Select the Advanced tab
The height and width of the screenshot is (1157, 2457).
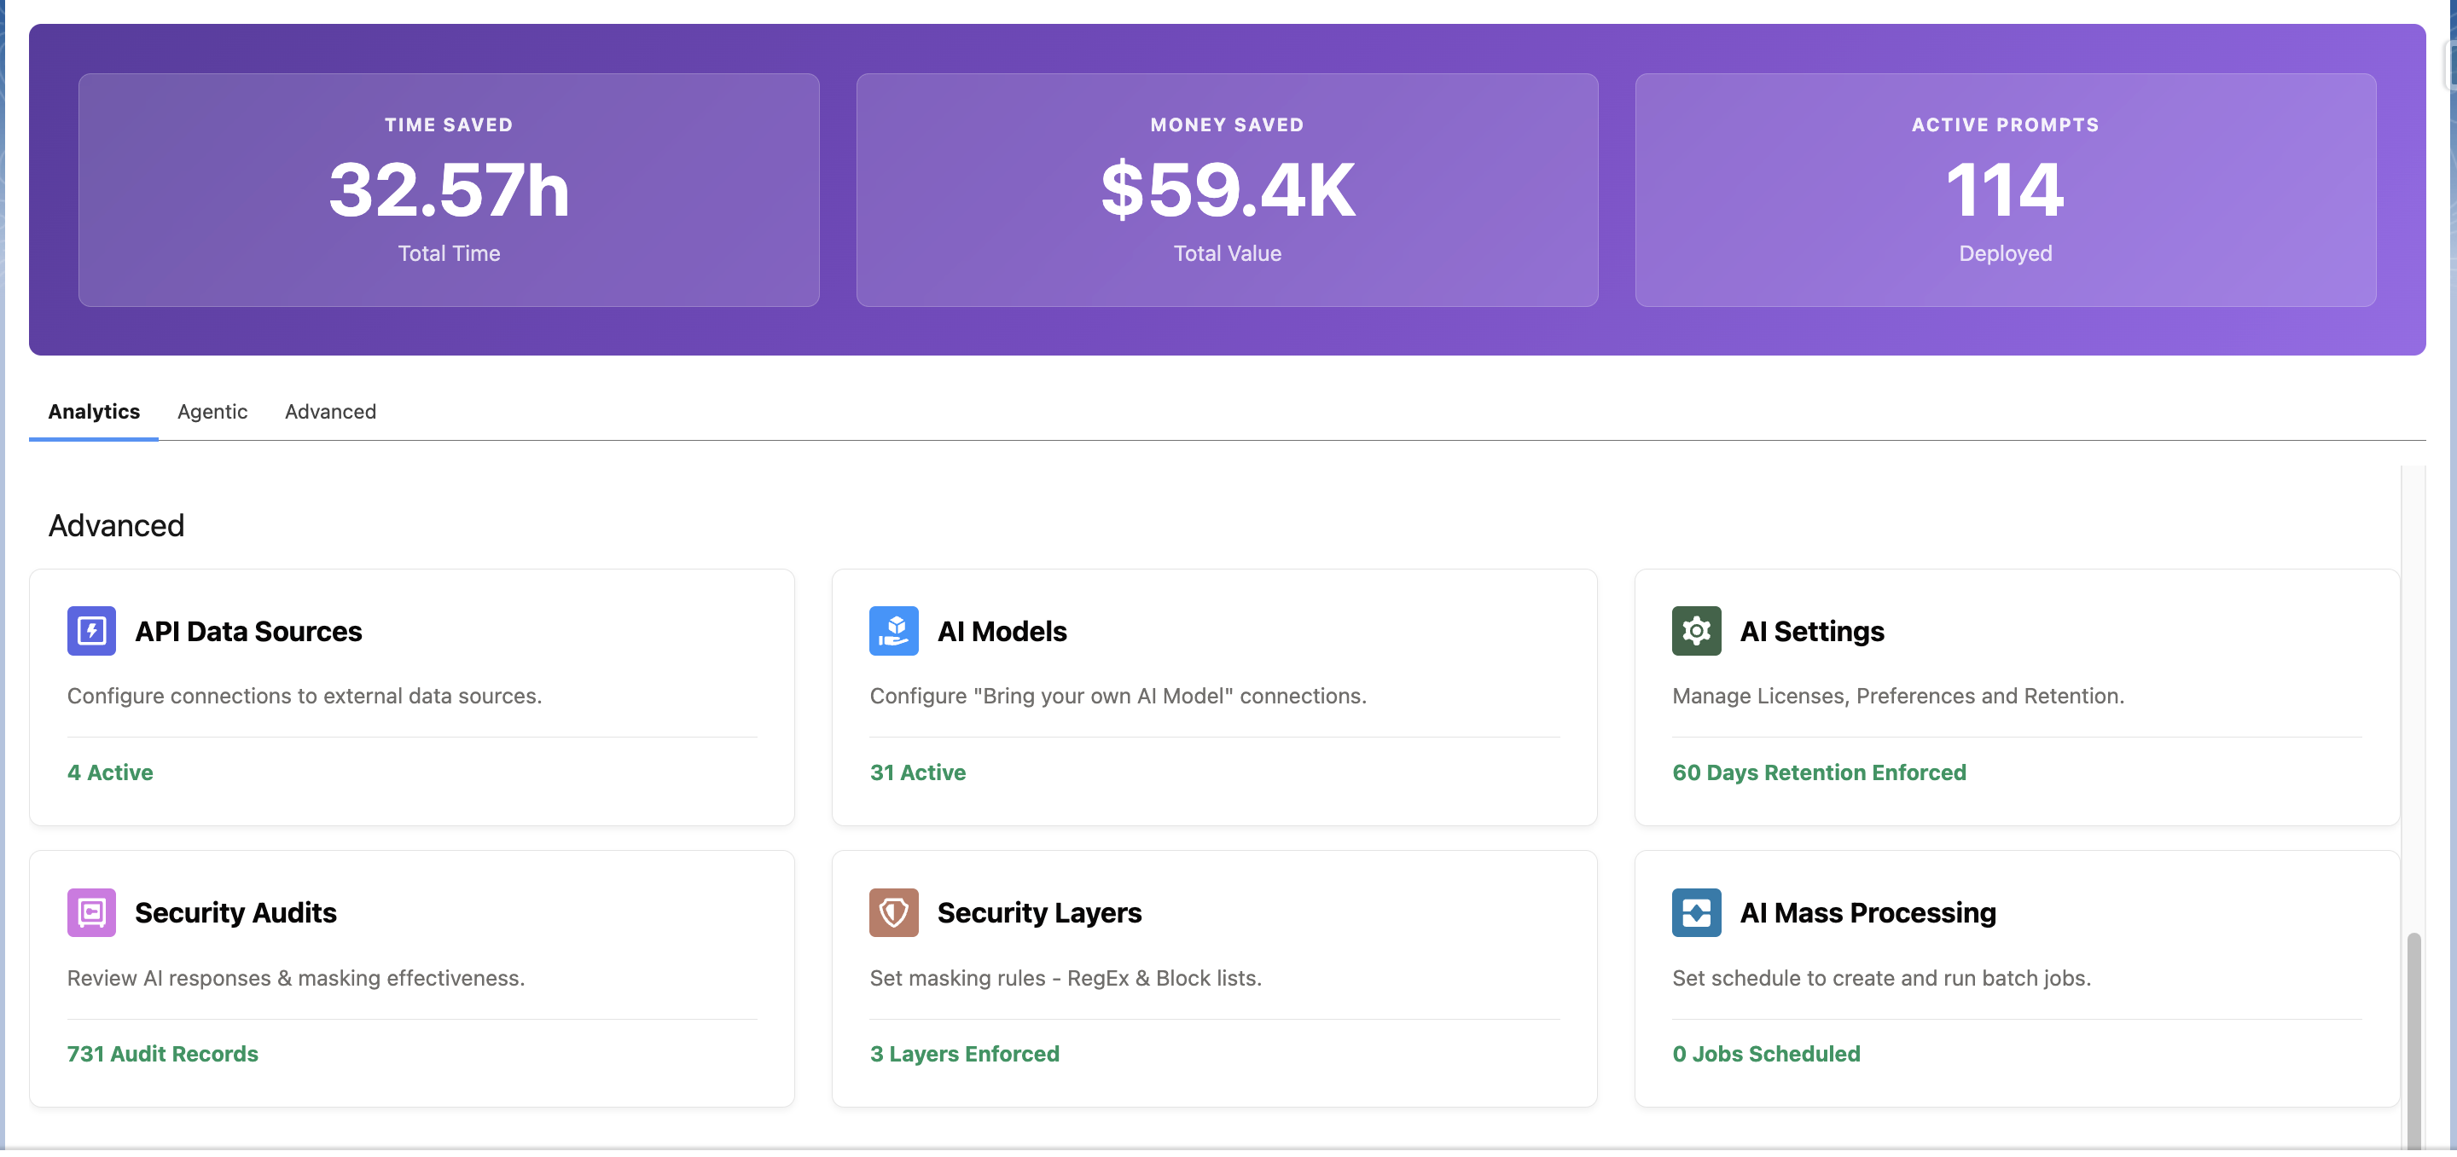[330, 414]
